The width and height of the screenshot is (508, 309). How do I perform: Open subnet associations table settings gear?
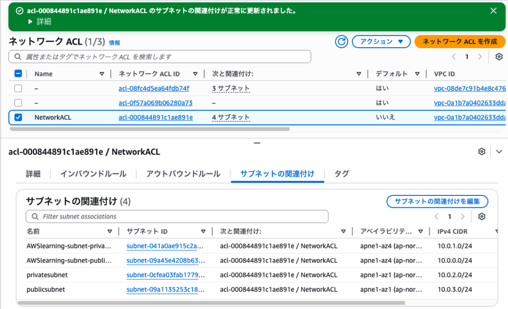[x=481, y=216]
